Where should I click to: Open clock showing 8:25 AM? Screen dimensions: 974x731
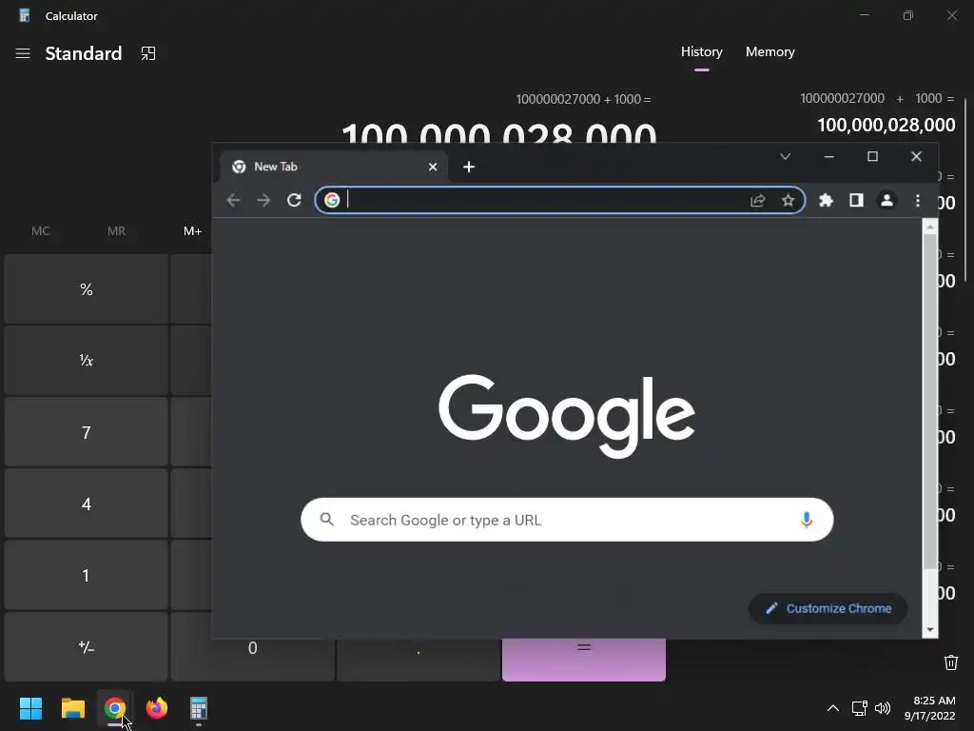pos(930,708)
